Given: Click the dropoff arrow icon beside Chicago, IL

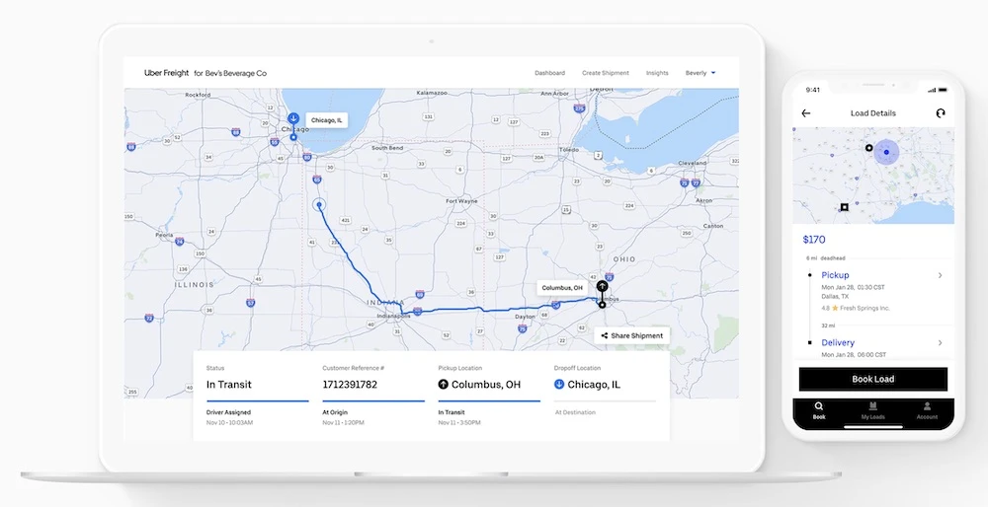Looking at the screenshot, I should (x=559, y=385).
